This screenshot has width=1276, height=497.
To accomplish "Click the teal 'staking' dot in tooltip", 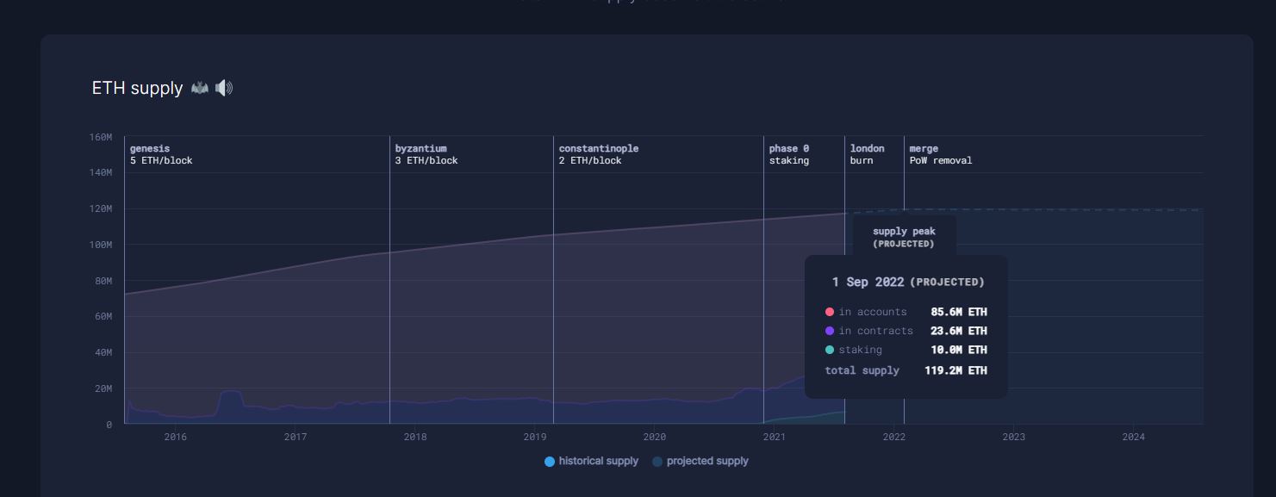I will [830, 350].
